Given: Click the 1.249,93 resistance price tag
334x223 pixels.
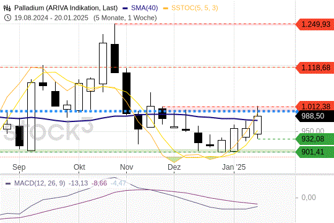Looking at the screenshot, I should click(x=315, y=24).
